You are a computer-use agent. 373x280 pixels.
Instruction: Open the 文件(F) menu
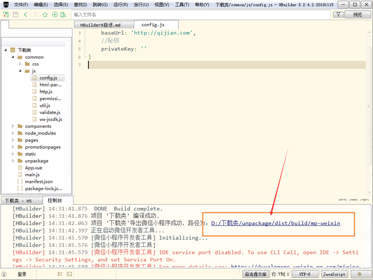[21, 5]
